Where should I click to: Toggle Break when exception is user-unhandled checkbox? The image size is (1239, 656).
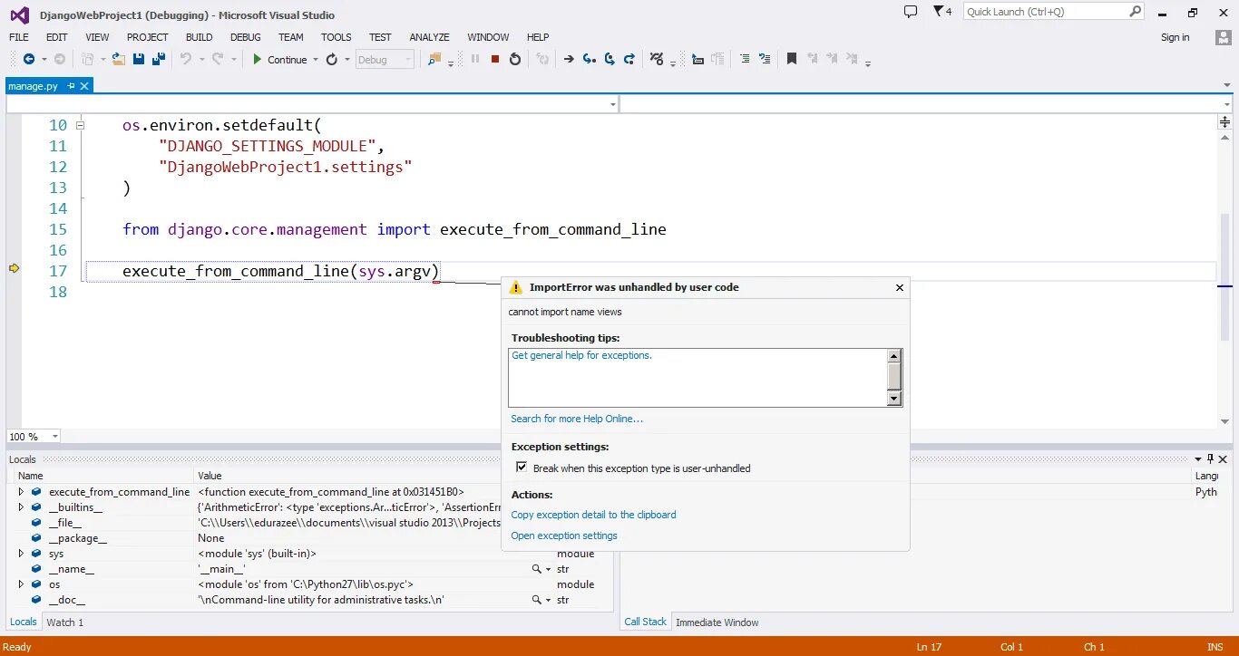pyautogui.click(x=522, y=468)
